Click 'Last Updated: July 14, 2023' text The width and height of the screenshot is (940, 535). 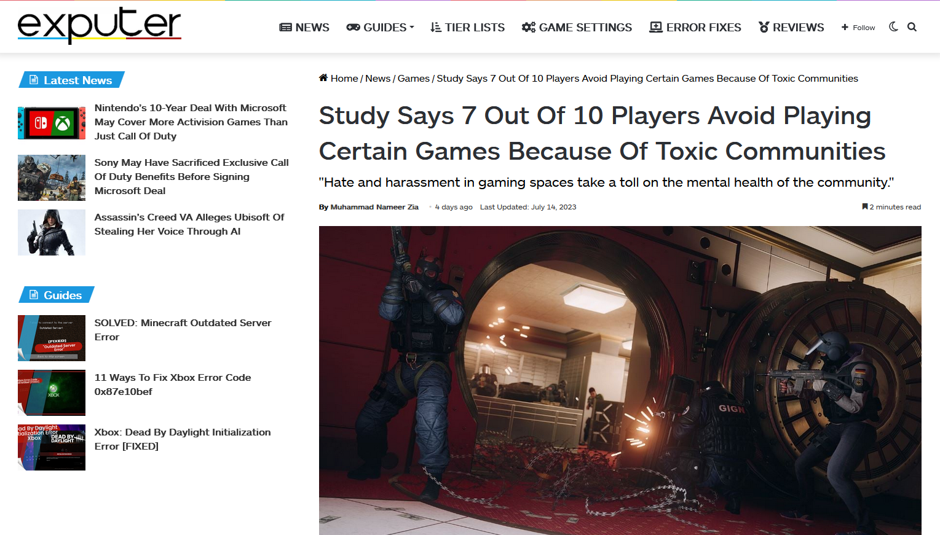pyautogui.click(x=528, y=207)
